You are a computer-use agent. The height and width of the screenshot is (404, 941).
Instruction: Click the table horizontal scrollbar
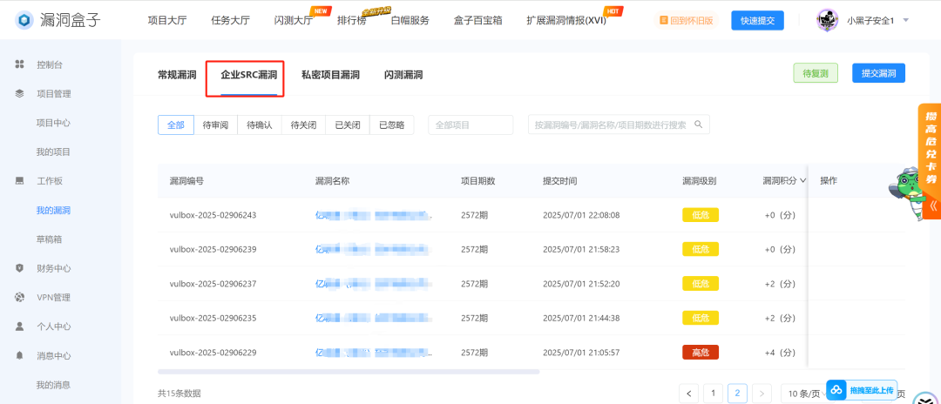pos(349,372)
